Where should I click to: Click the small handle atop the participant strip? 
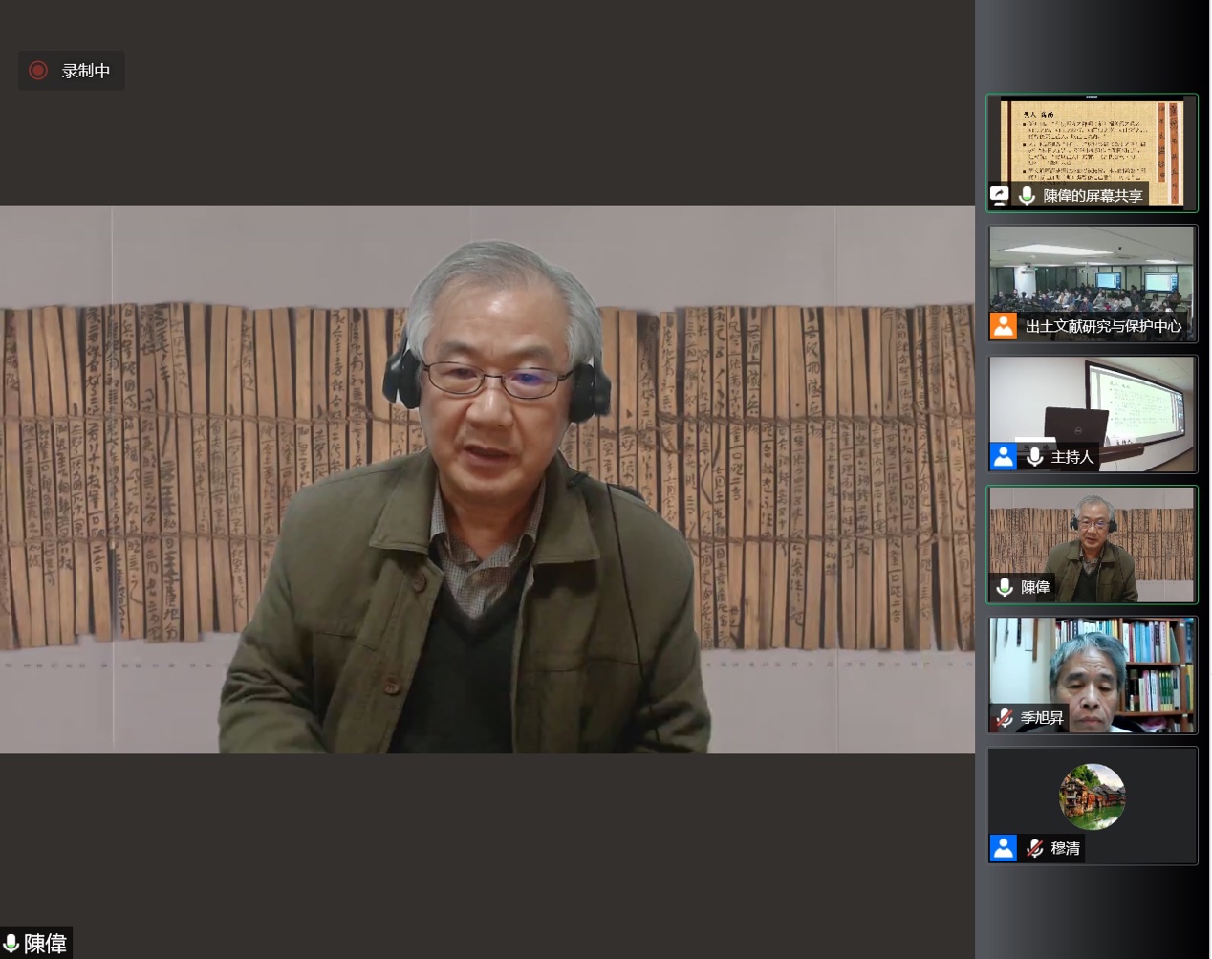pyautogui.click(x=1092, y=97)
